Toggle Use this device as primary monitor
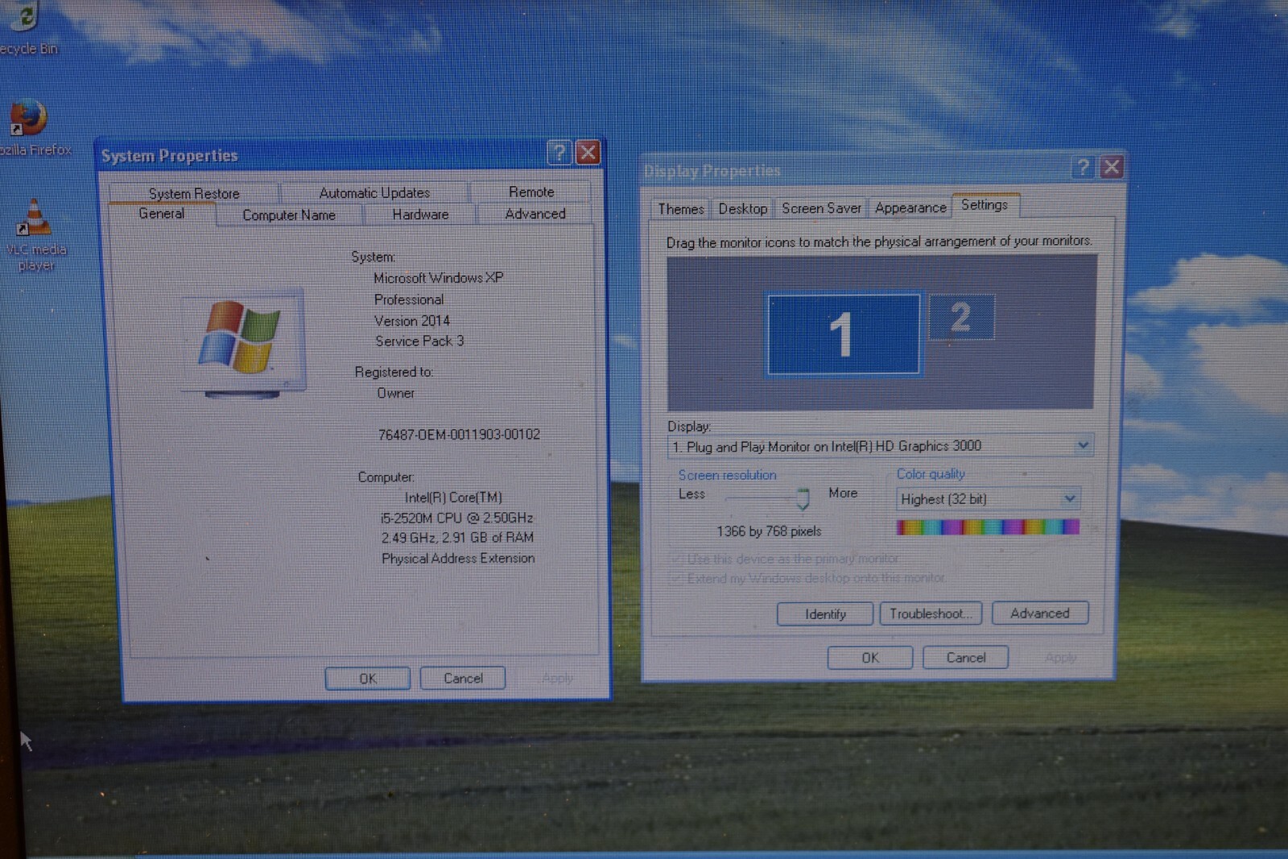Image resolution: width=1288 pixels, height=859 pixels. 677,559
